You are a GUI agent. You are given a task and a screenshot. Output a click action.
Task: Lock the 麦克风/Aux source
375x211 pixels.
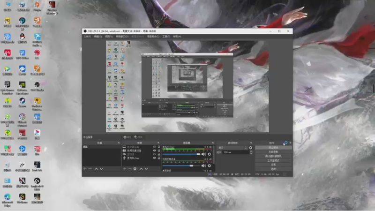(x=159, y=158)
